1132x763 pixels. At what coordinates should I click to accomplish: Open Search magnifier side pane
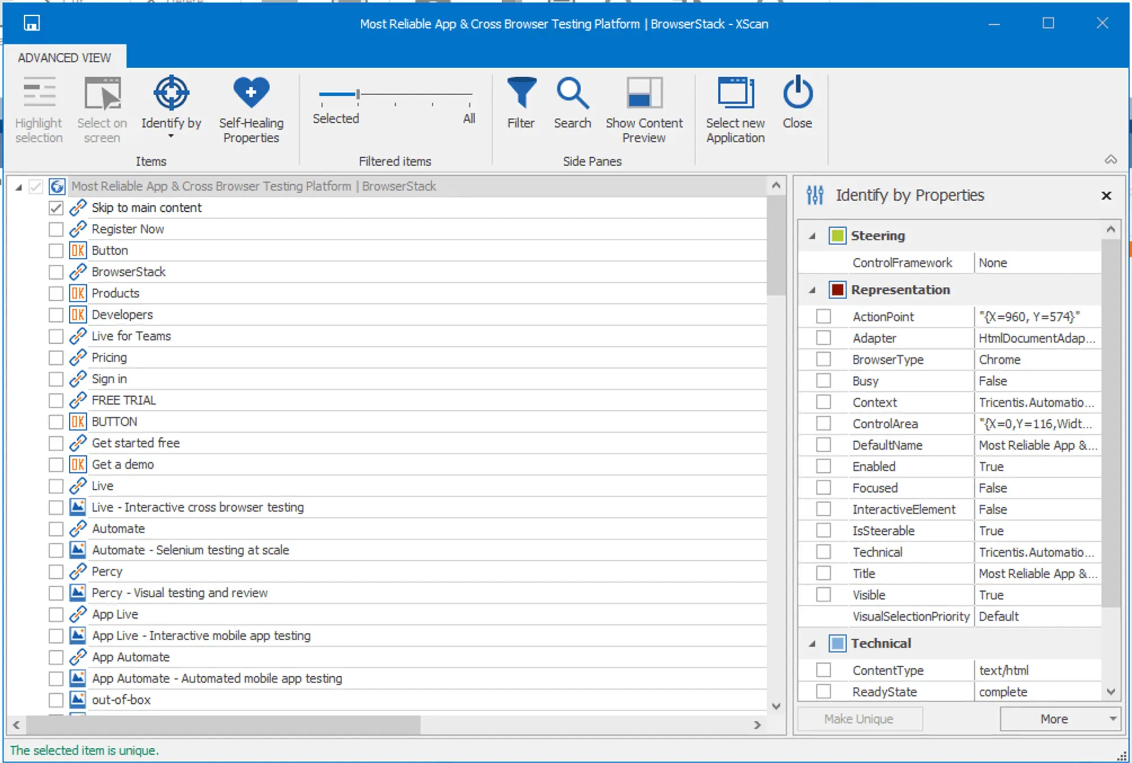pyautogui.click(x=572, y=93)
